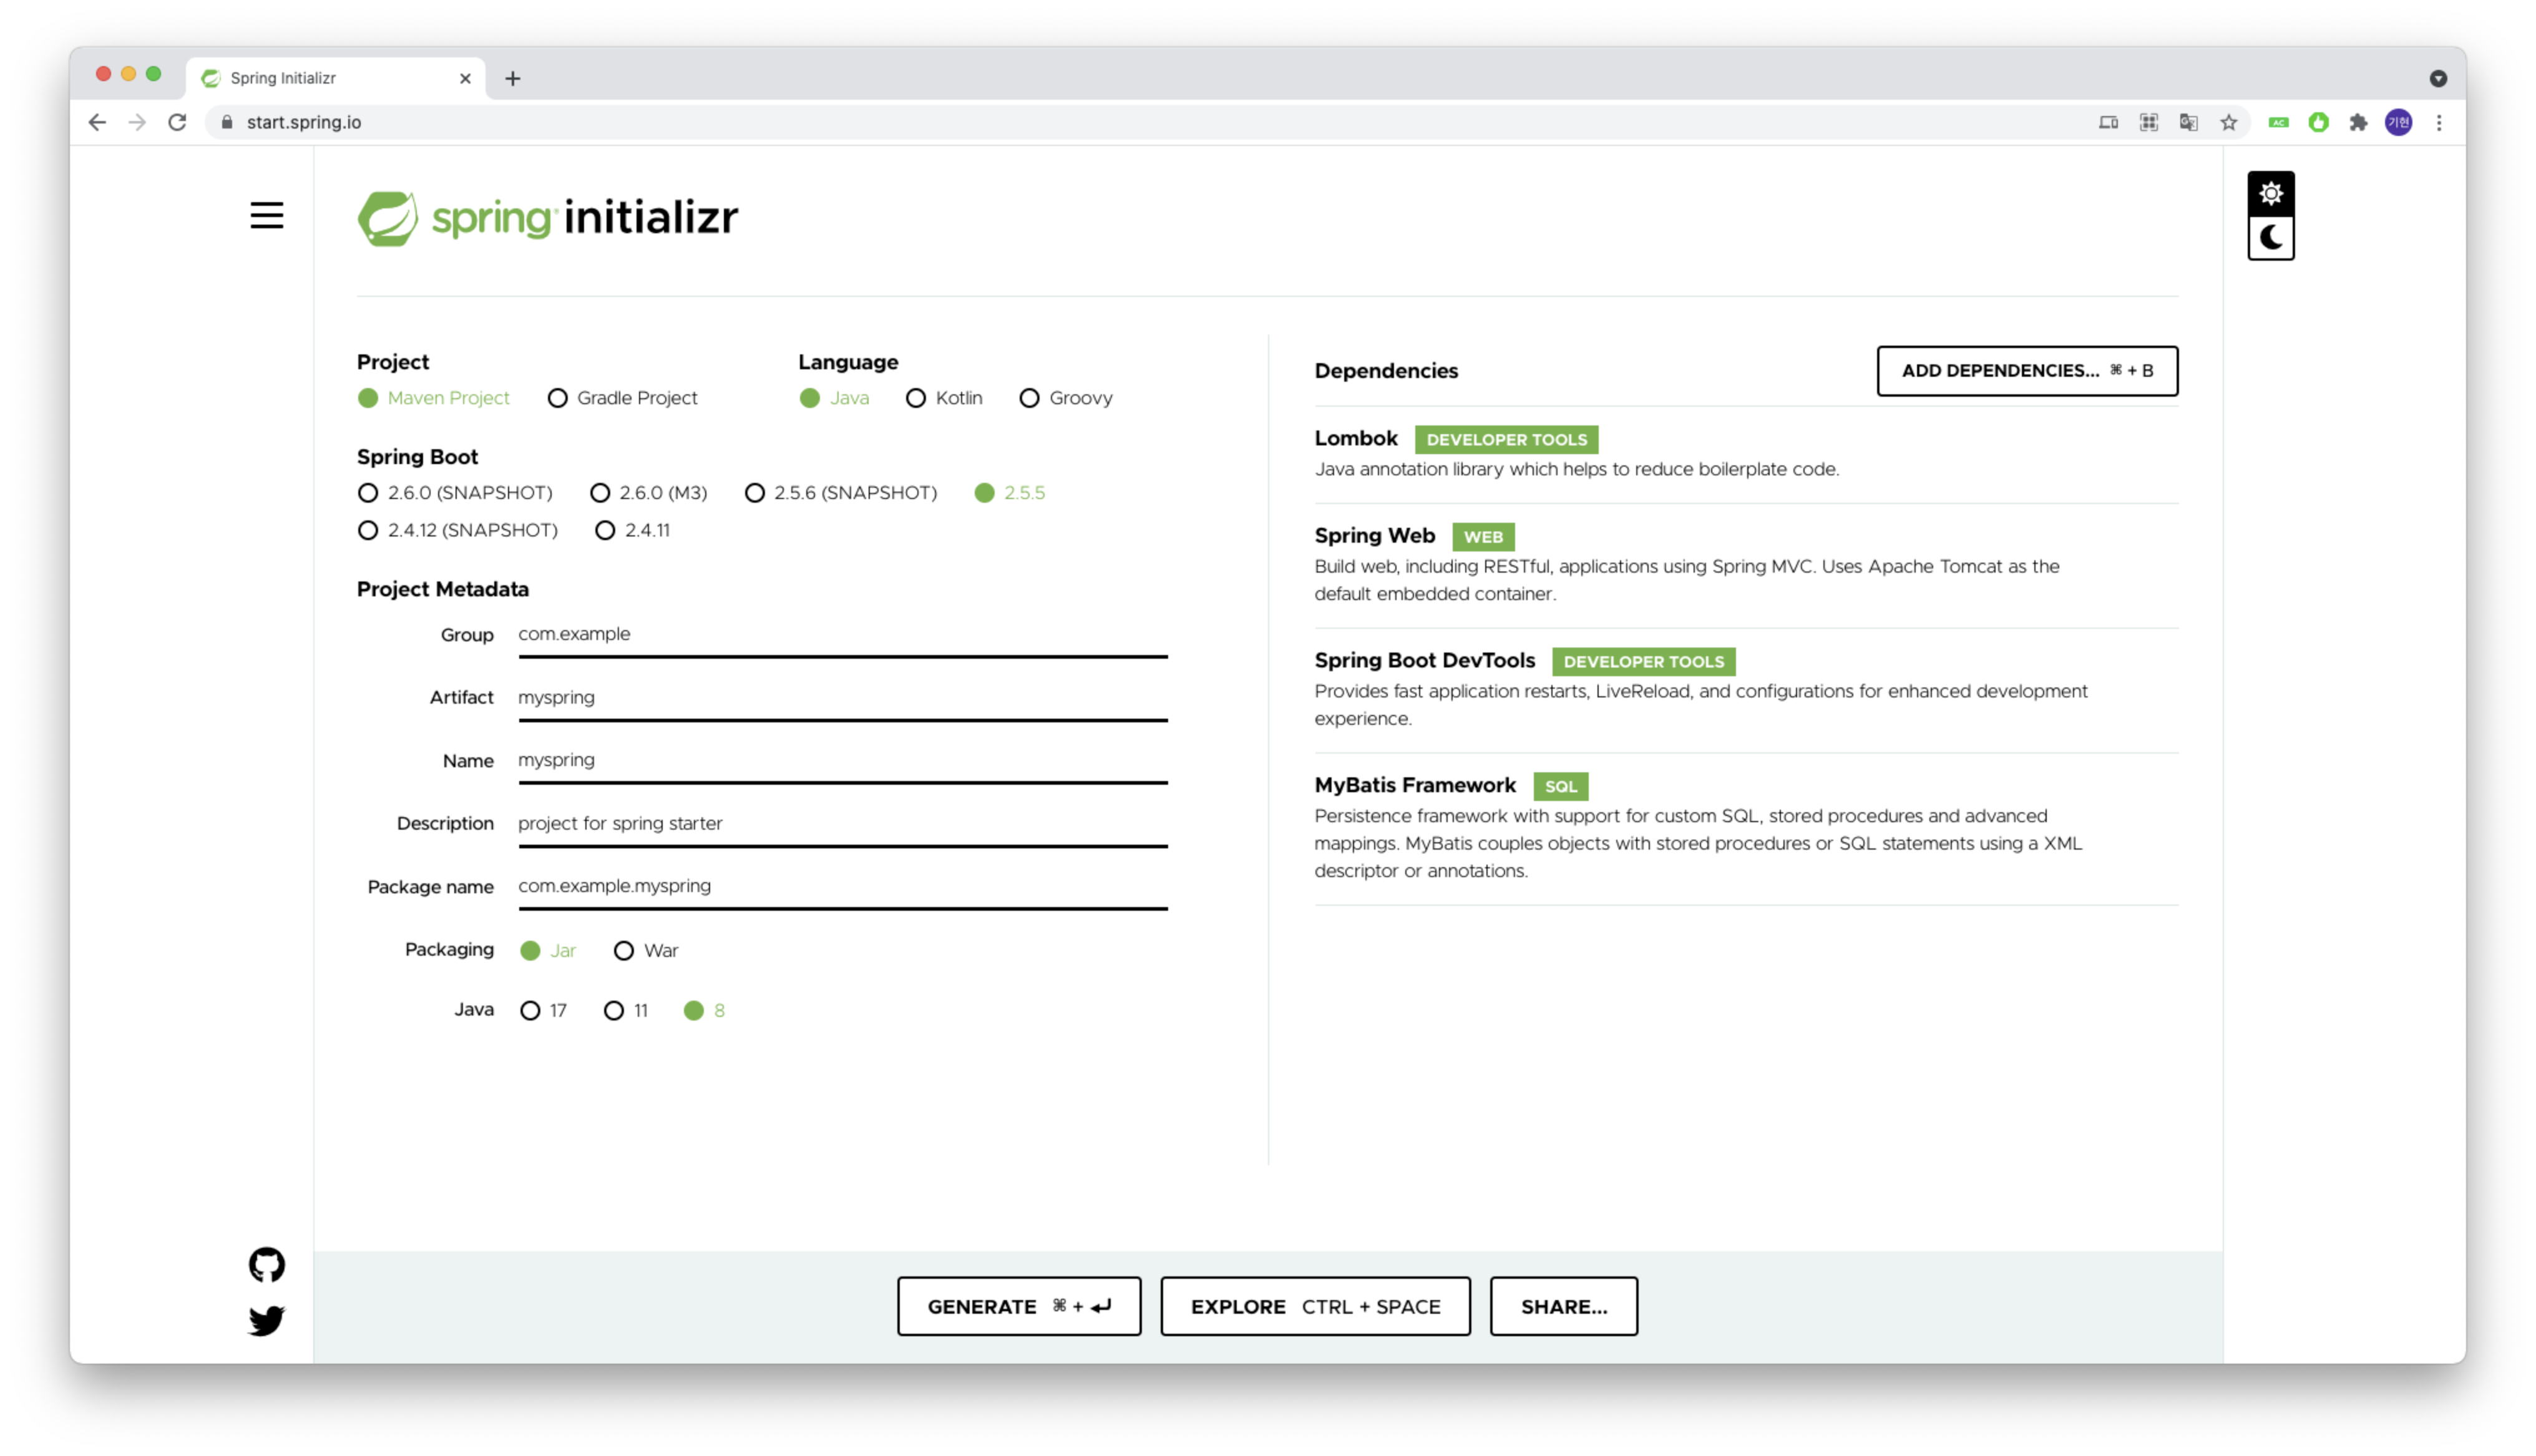2536x1456 pixels.
Task: Click the Lombok dependency entry
Action: (x=1745, y=454)
